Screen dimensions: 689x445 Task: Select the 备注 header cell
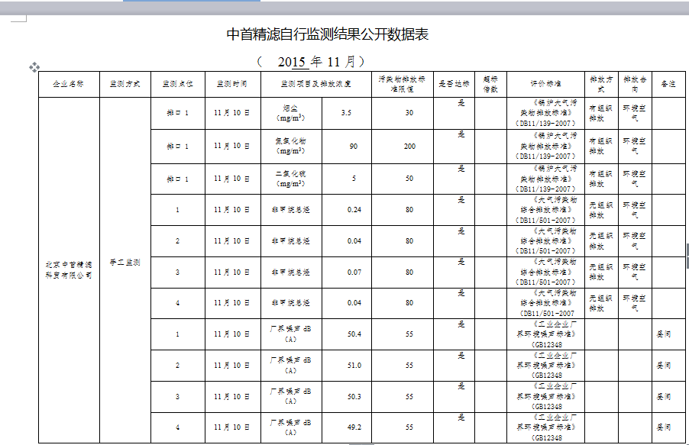668,84
